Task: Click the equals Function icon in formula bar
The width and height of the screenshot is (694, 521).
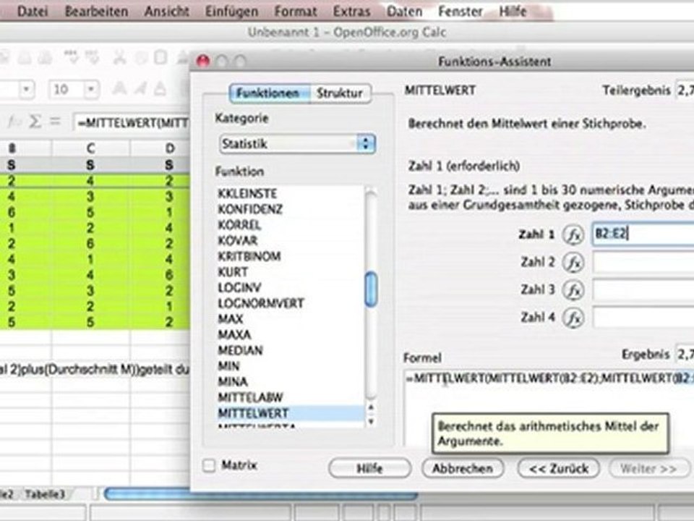Action: click(x=55, y=121)
